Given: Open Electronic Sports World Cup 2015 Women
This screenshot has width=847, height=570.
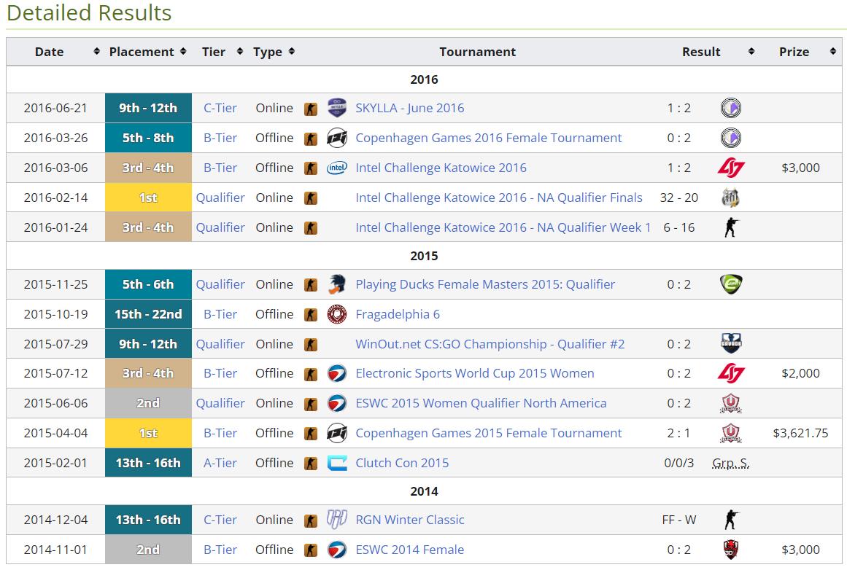Looking at the screenshot, I should pos(475,373).
